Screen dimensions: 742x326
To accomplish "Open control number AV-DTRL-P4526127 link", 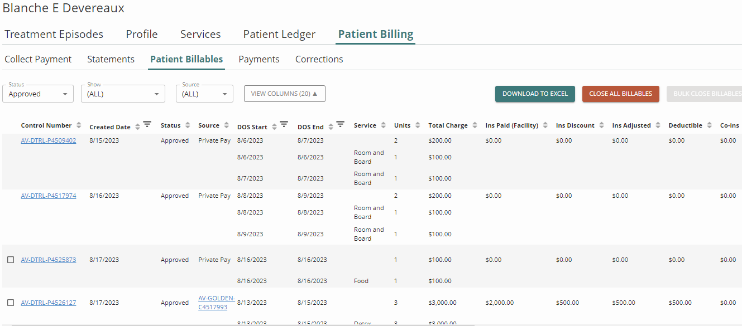I will [49, 303].
